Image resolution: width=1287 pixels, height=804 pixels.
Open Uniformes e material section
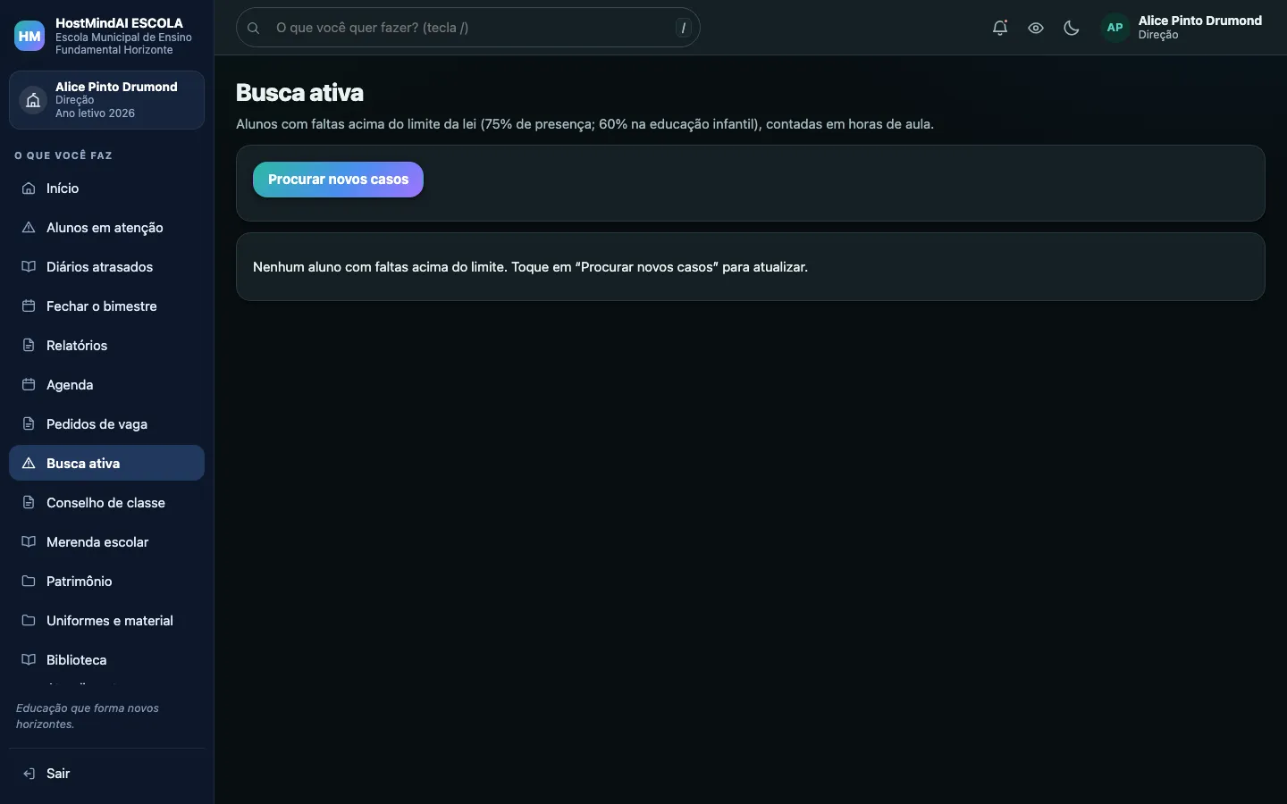pyautogui.click(x=106, y=621)
